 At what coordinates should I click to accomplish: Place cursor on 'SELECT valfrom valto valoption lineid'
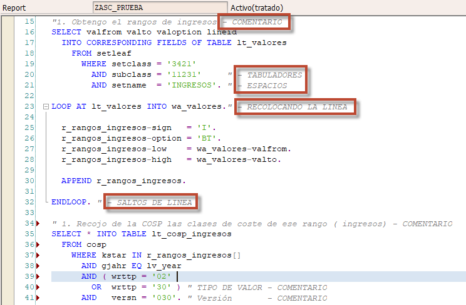[144, 32]
